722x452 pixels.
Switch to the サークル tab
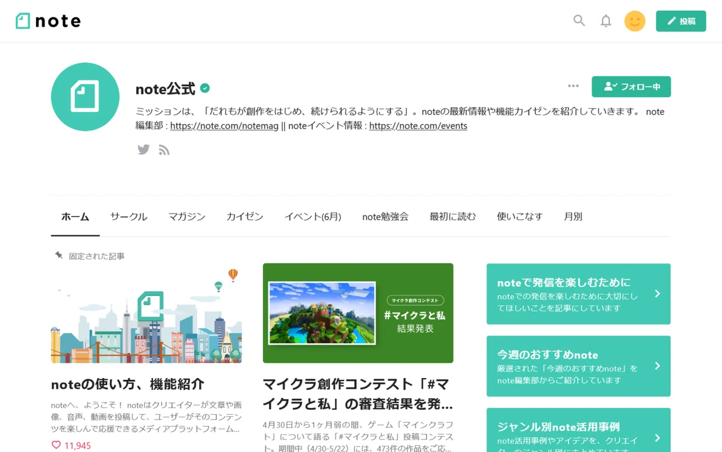129,217
